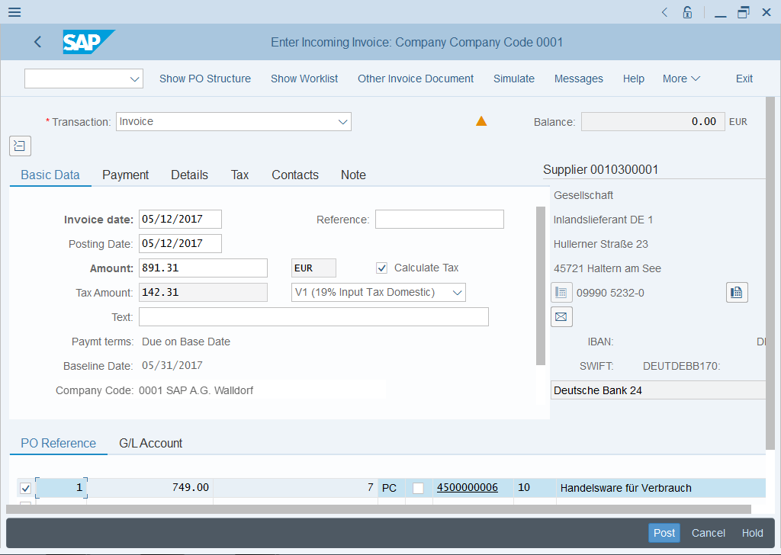The height and width of the screenshot is (555, 781).
Task: Toggle the Calculate Tax checkbox
Action: (x=382, y=268)
